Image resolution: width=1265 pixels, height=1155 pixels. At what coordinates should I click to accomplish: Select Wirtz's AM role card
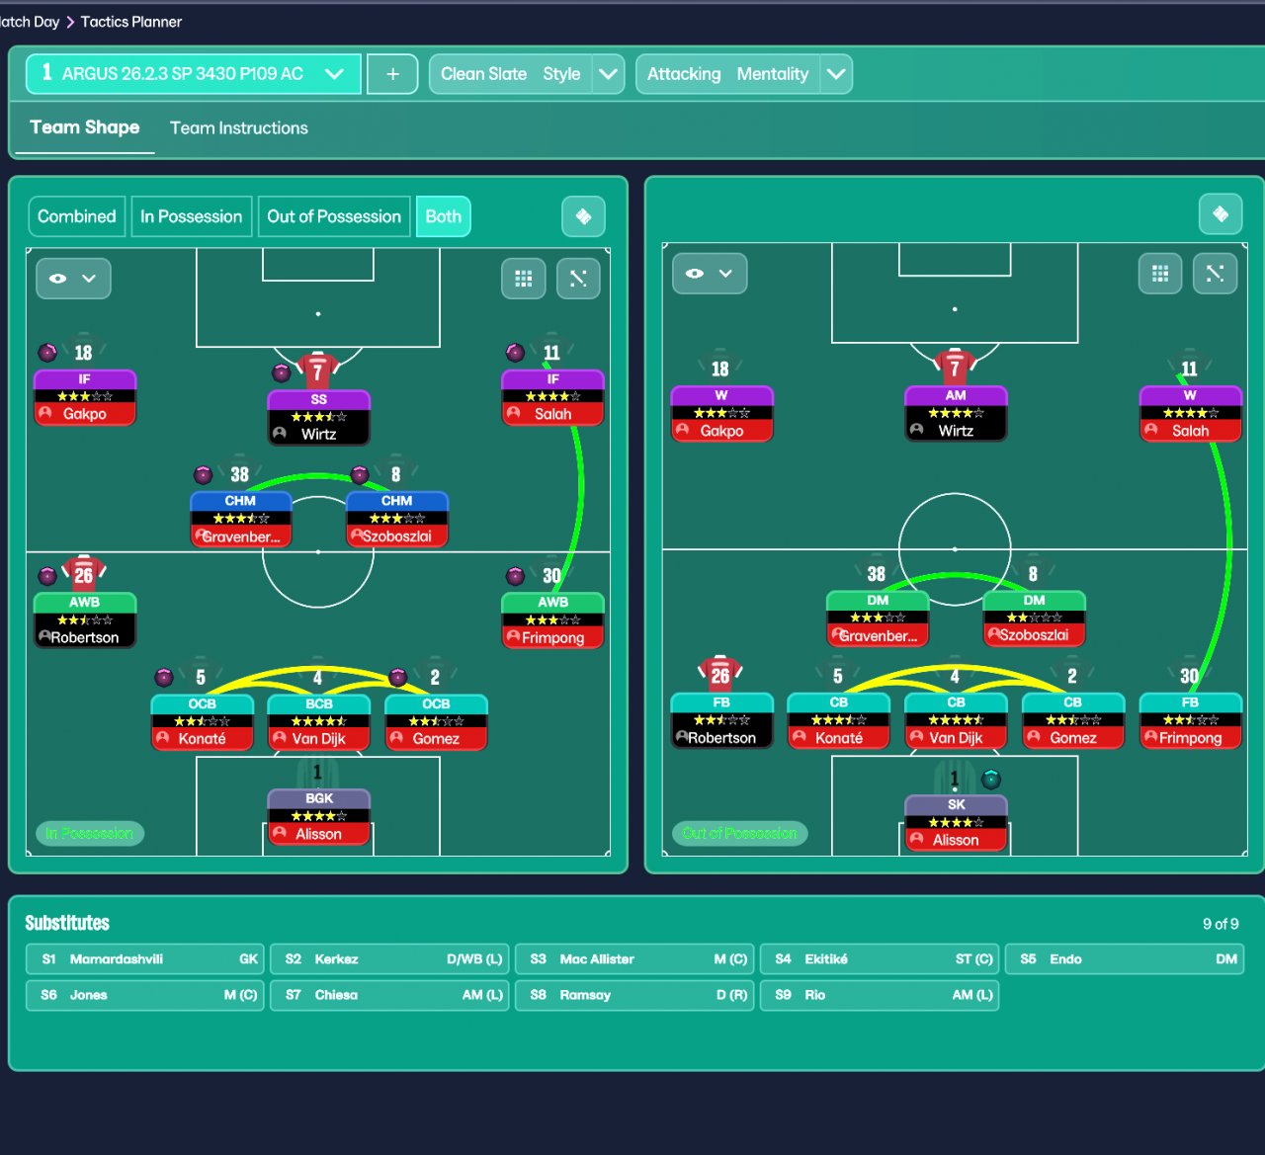point(956,413)
